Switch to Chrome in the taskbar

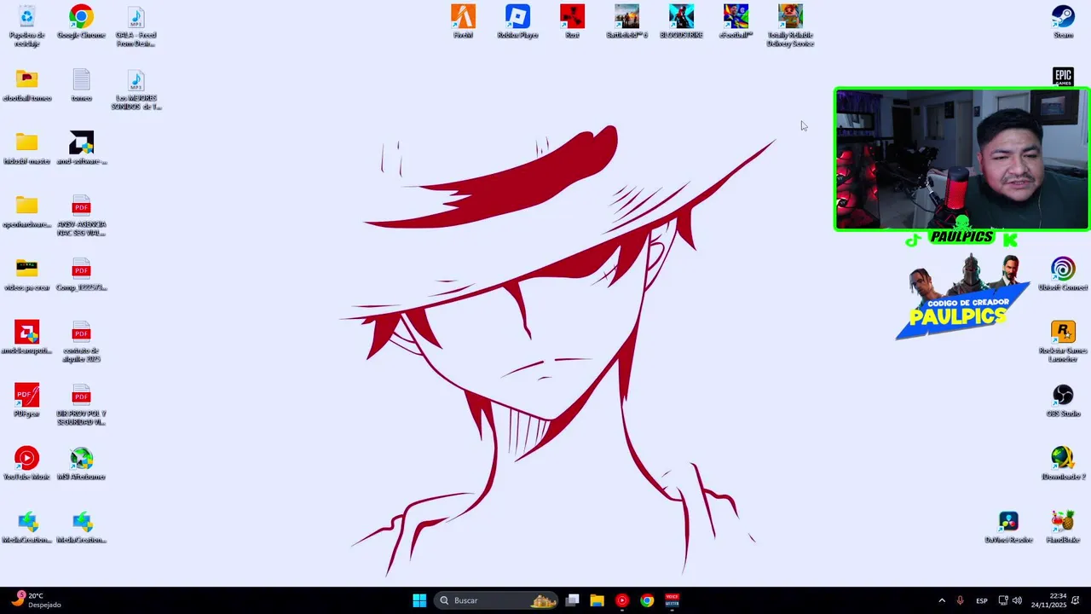coord(647,600)
